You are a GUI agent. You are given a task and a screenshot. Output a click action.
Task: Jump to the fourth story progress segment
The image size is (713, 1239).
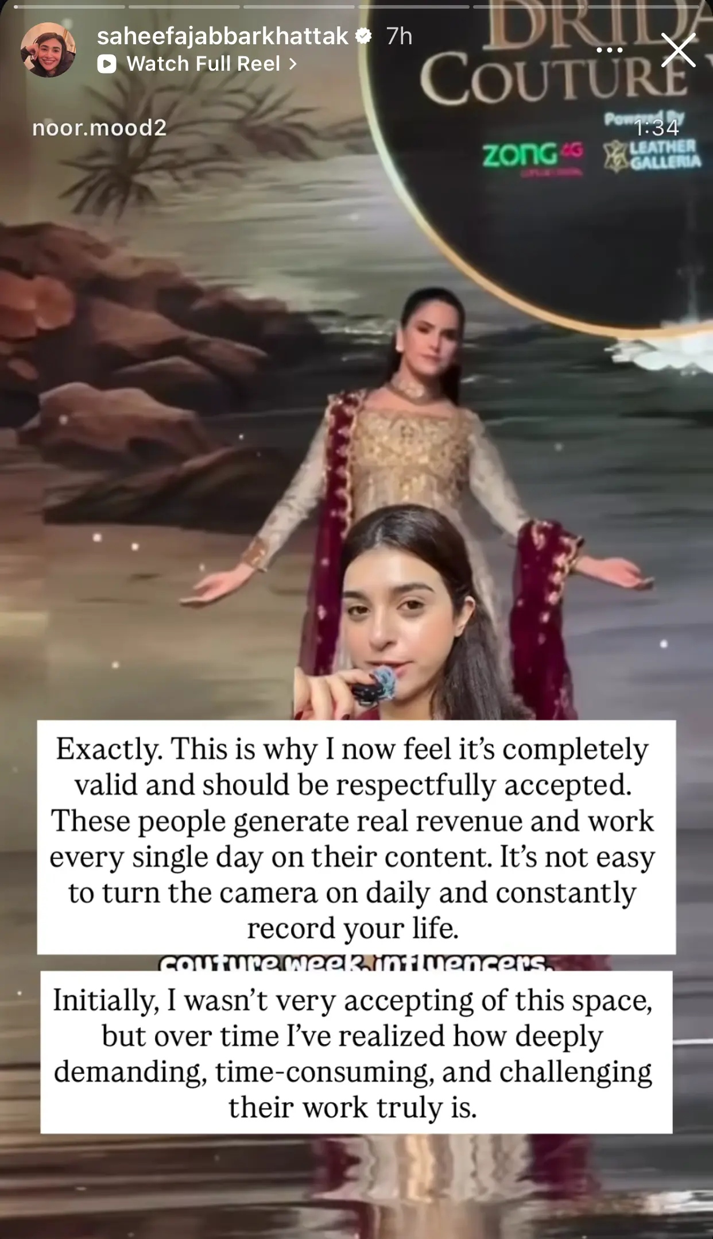(x=413, y=7)
